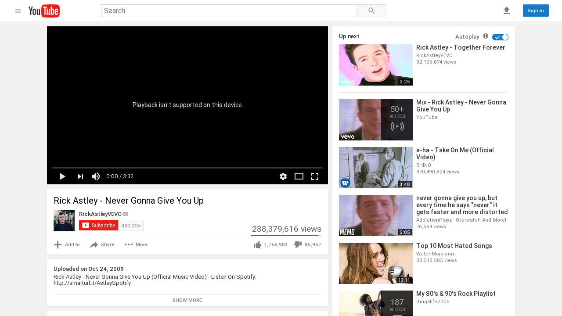Open RickAstleyVEVO channel name link

[100, 214]
